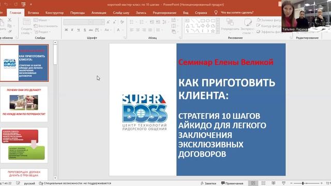Click the zoom slider handle
The height and width of the screenshot is (186, 331).
pyautogui.click(x=303, y=183)
